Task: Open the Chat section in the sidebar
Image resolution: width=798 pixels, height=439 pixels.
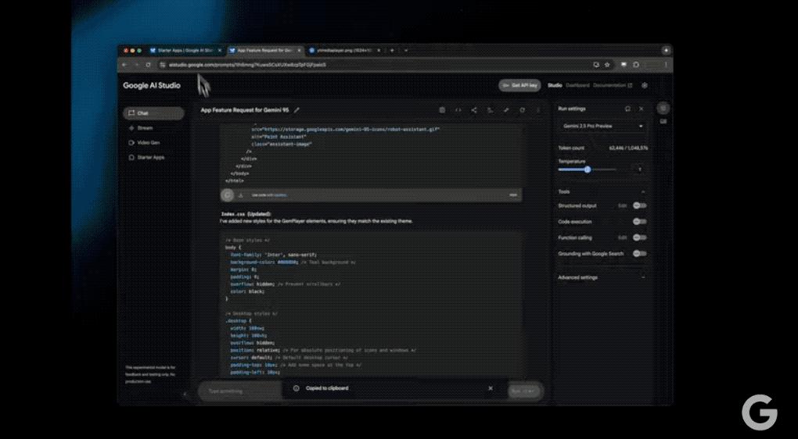Action: (153, 113)
